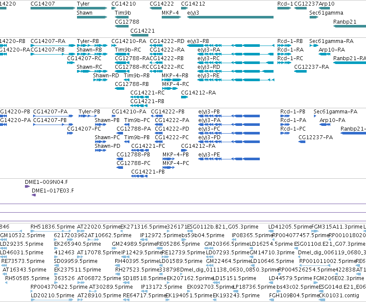Screen dimensions: 366x302
Task: Open EST LD20210.5prime
Action: [52, 296]
